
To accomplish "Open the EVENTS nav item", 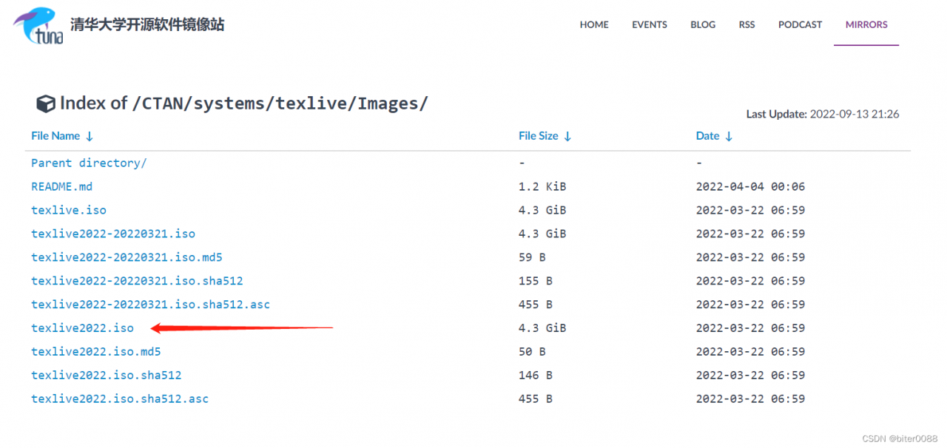I will [650, 24].
